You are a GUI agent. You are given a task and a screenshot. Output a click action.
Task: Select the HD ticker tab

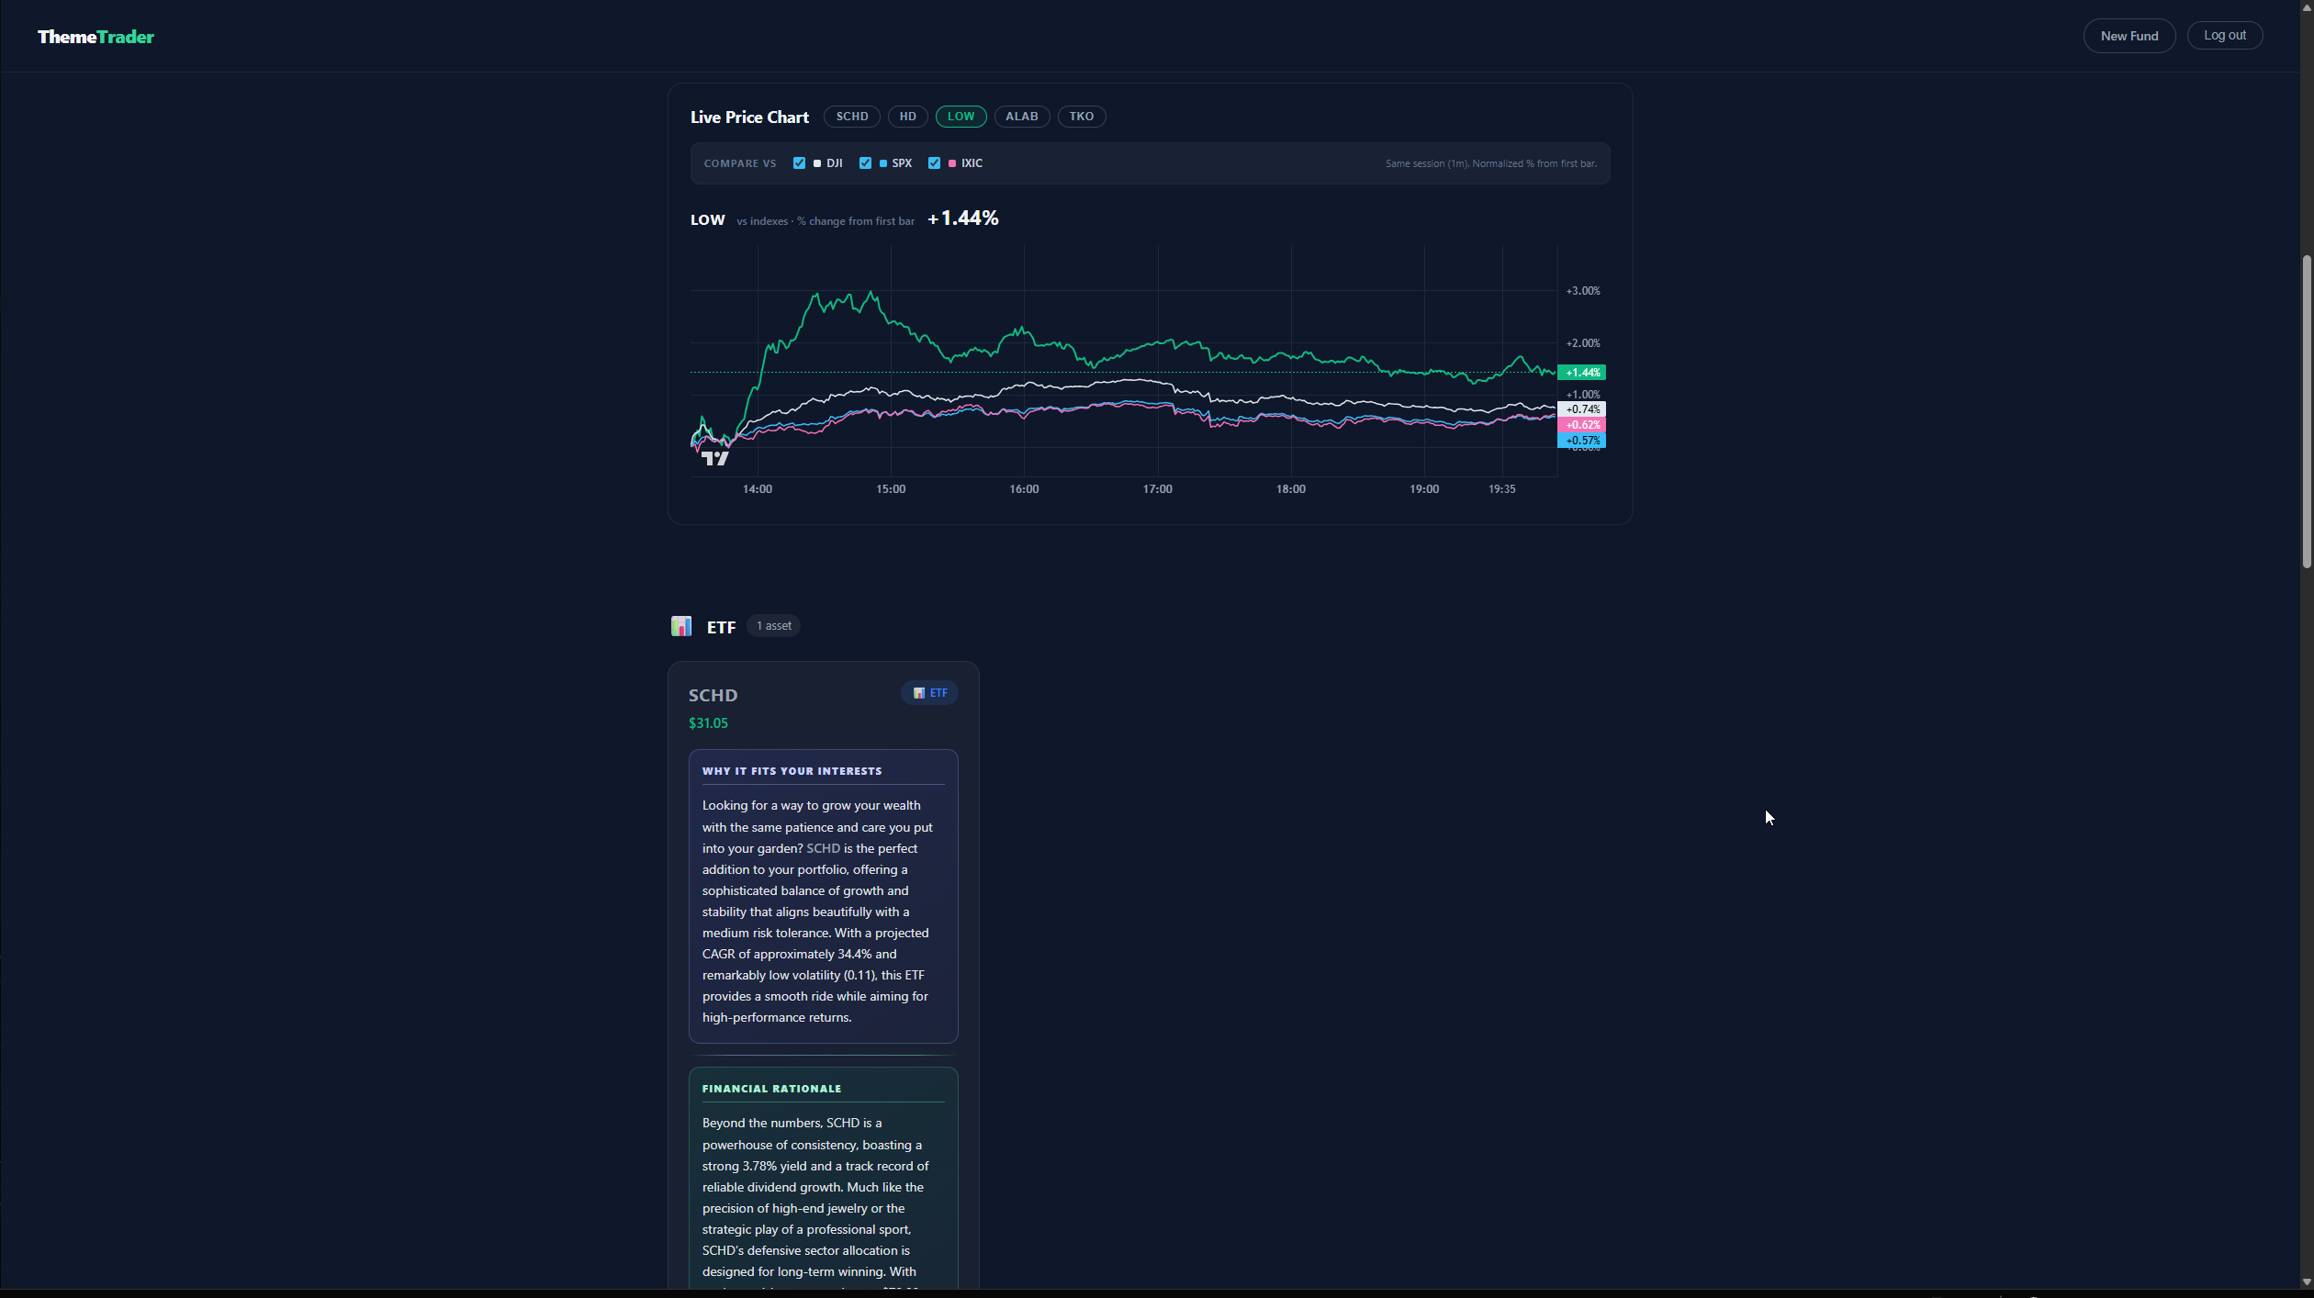point(907,117)
